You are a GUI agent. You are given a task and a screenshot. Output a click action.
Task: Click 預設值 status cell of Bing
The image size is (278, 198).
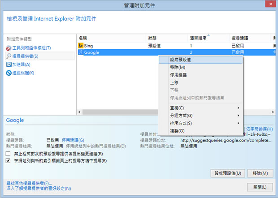pos(154,46)
